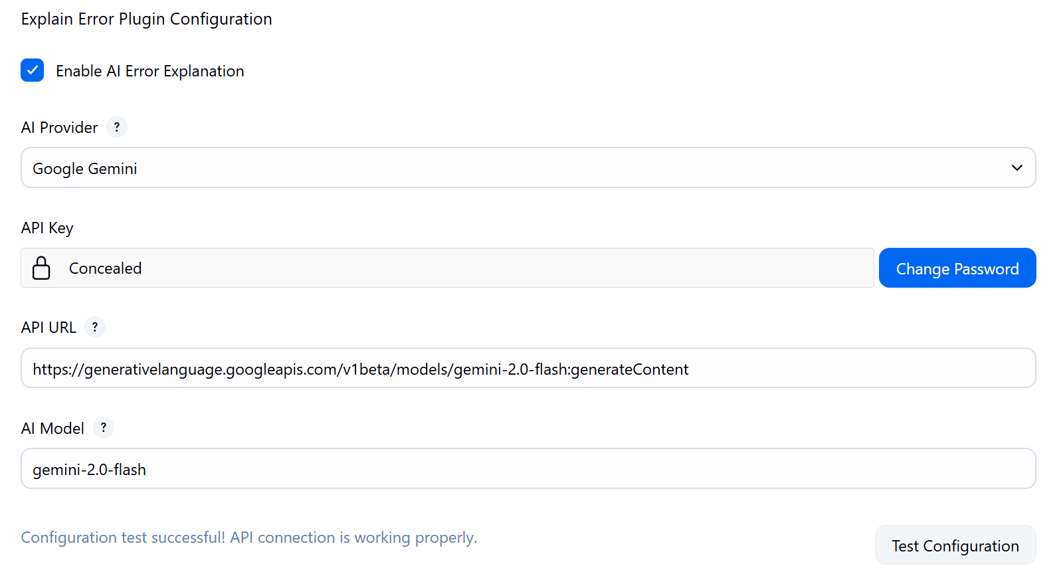Click the Enable AI Error Explanation label
The height and width of the screenshot is (582, 1063).
tap(149, 71)
